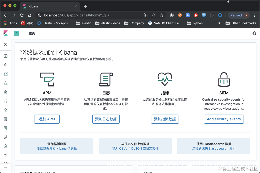Open Chrome three-dot menu
The image size is (260, 173).
[254, 15]
